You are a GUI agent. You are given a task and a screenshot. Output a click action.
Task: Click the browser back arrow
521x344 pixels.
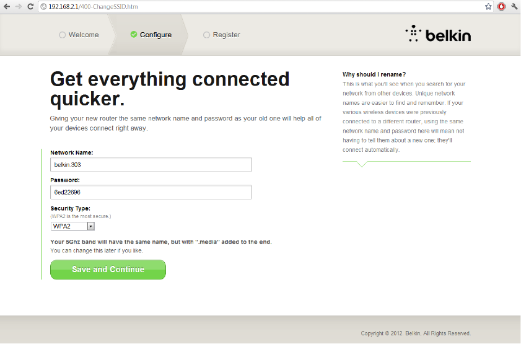7,6
